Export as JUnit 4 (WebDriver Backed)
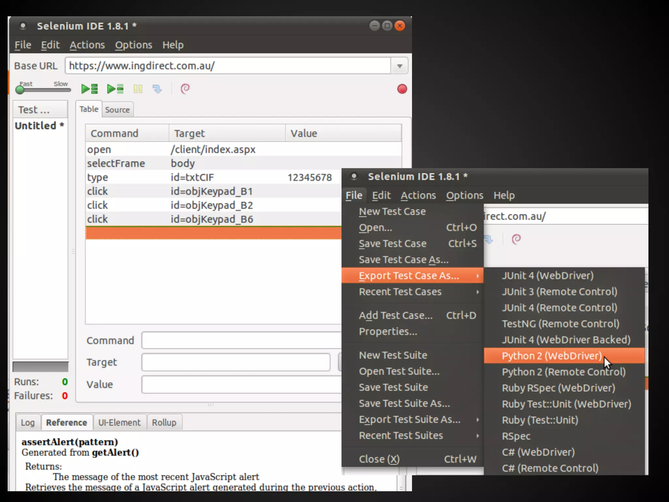The height and width of the screenshot is (502, 669). [564, 340]
